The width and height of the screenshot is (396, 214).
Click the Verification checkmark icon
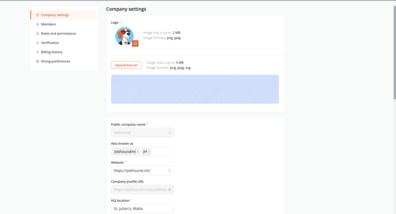click(x=38, y=43)
